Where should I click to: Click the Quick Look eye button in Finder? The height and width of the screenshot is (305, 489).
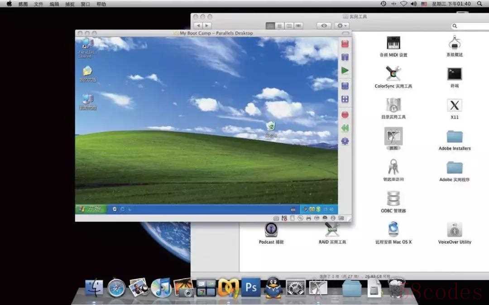[x=324, y=25]
